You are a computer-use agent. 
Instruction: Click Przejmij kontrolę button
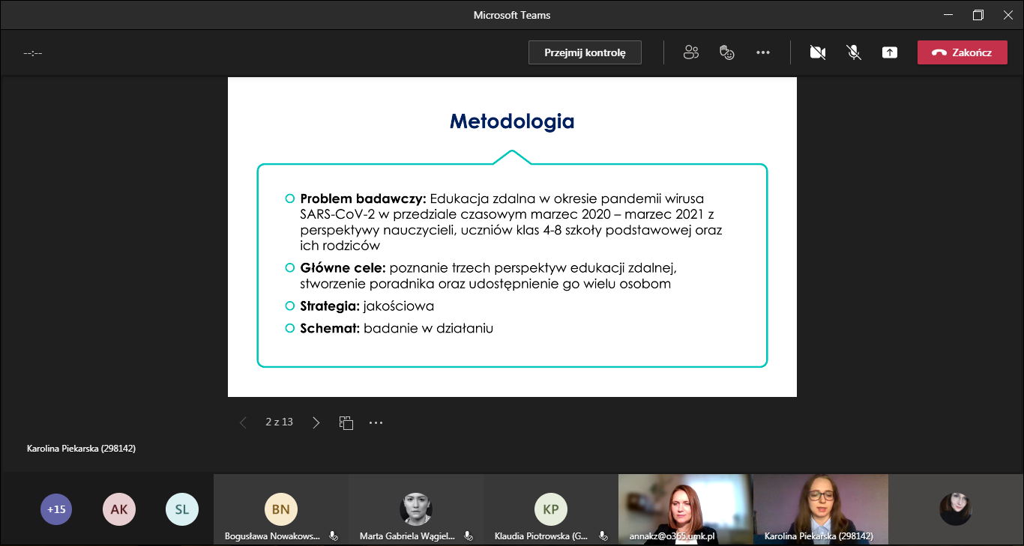click(585, 52)
